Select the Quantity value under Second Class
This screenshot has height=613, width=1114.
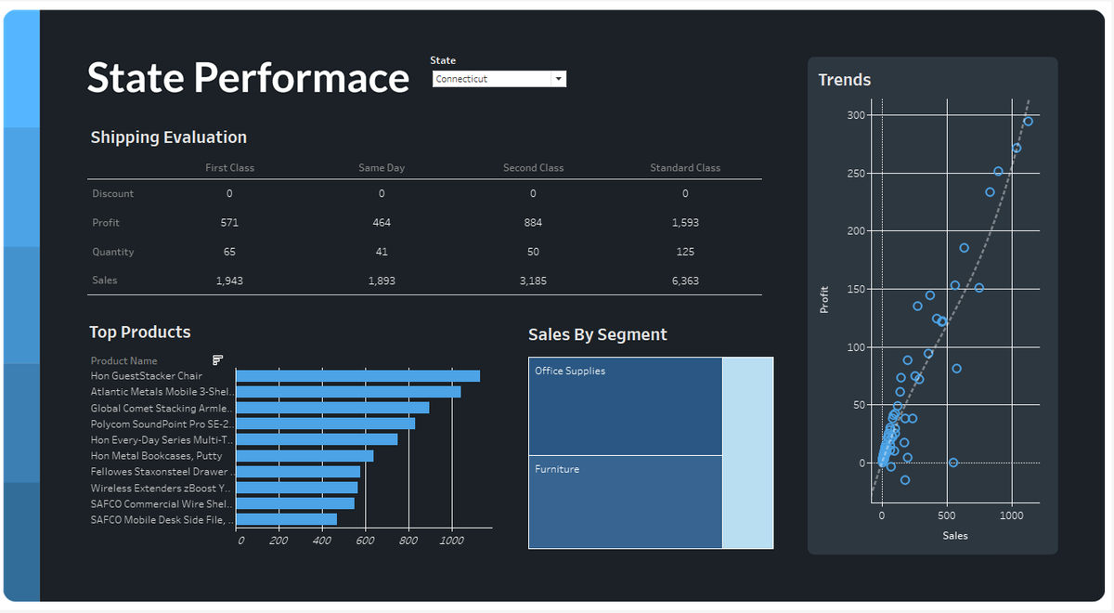coord(533,251)
